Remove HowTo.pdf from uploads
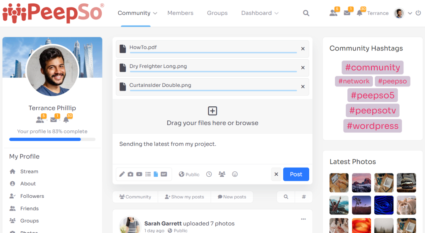 click(303, 49)
